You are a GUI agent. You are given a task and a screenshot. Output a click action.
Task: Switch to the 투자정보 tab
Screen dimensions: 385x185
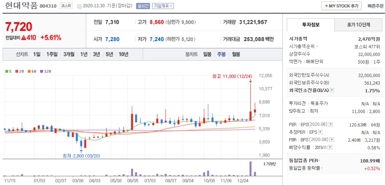(x=311, y=25)
